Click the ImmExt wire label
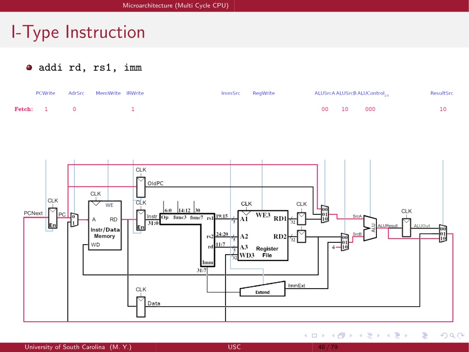The width and height of the screenshot is (469, 352). [297, 285]
